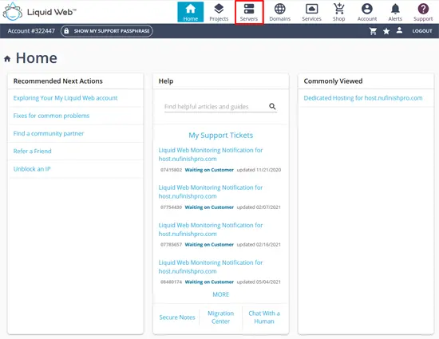This screenshot has height=339, width=439.
Task: Open Secure Notes link
Action: tap(177, 317)
